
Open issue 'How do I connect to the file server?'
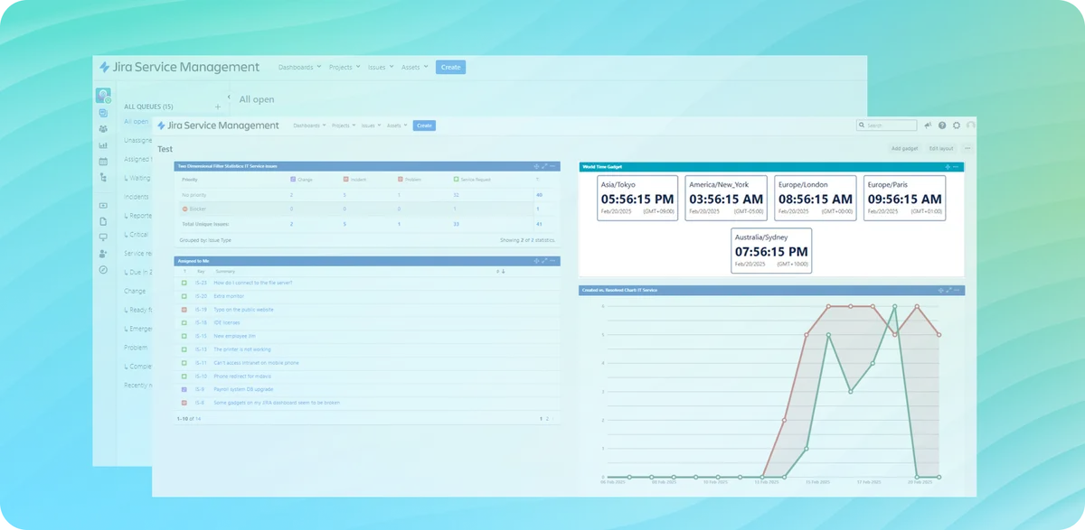253,283
